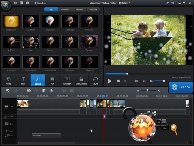
Task: Switch to the Common effects tab
Action: [x=65, y=9]
